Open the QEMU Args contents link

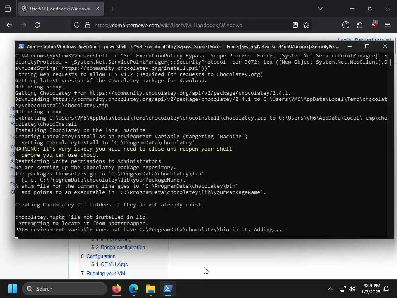114,264
